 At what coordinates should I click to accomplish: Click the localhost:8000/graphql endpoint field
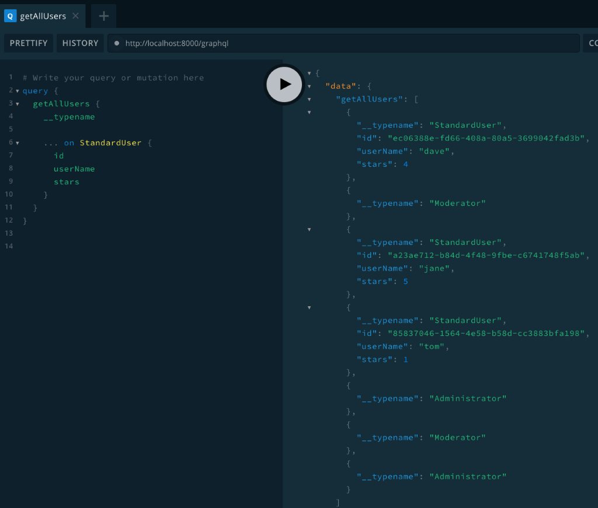tap(234, 43)
